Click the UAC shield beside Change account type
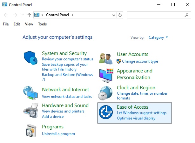This screenshot has width=195, height=143. tap(119, 61)
